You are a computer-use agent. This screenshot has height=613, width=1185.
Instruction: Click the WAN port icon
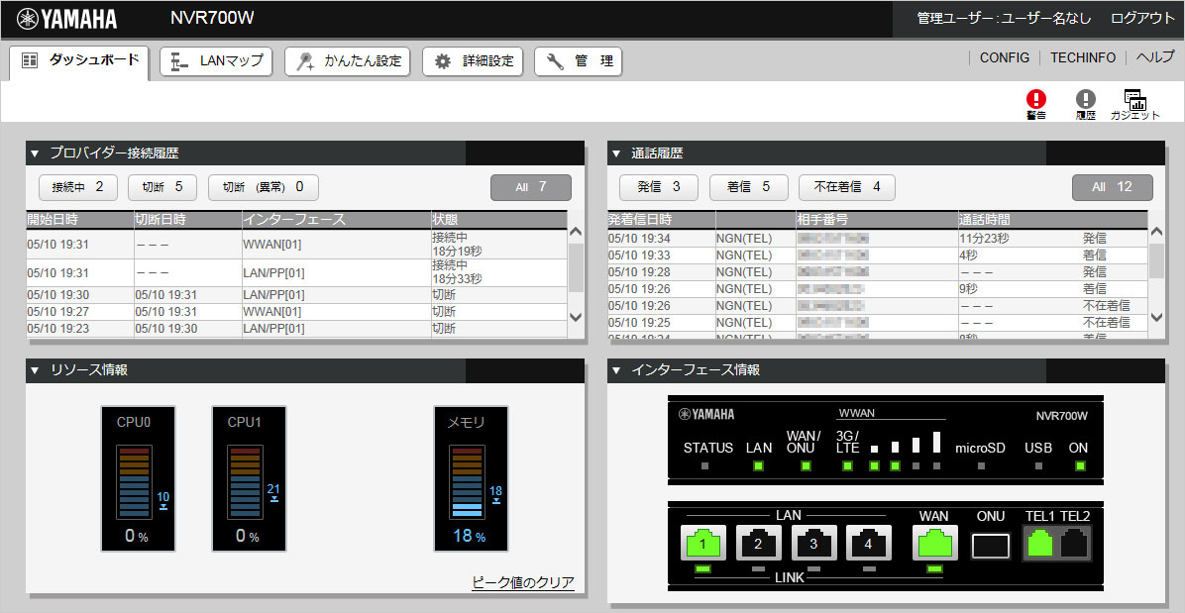[x=935, y=543]
